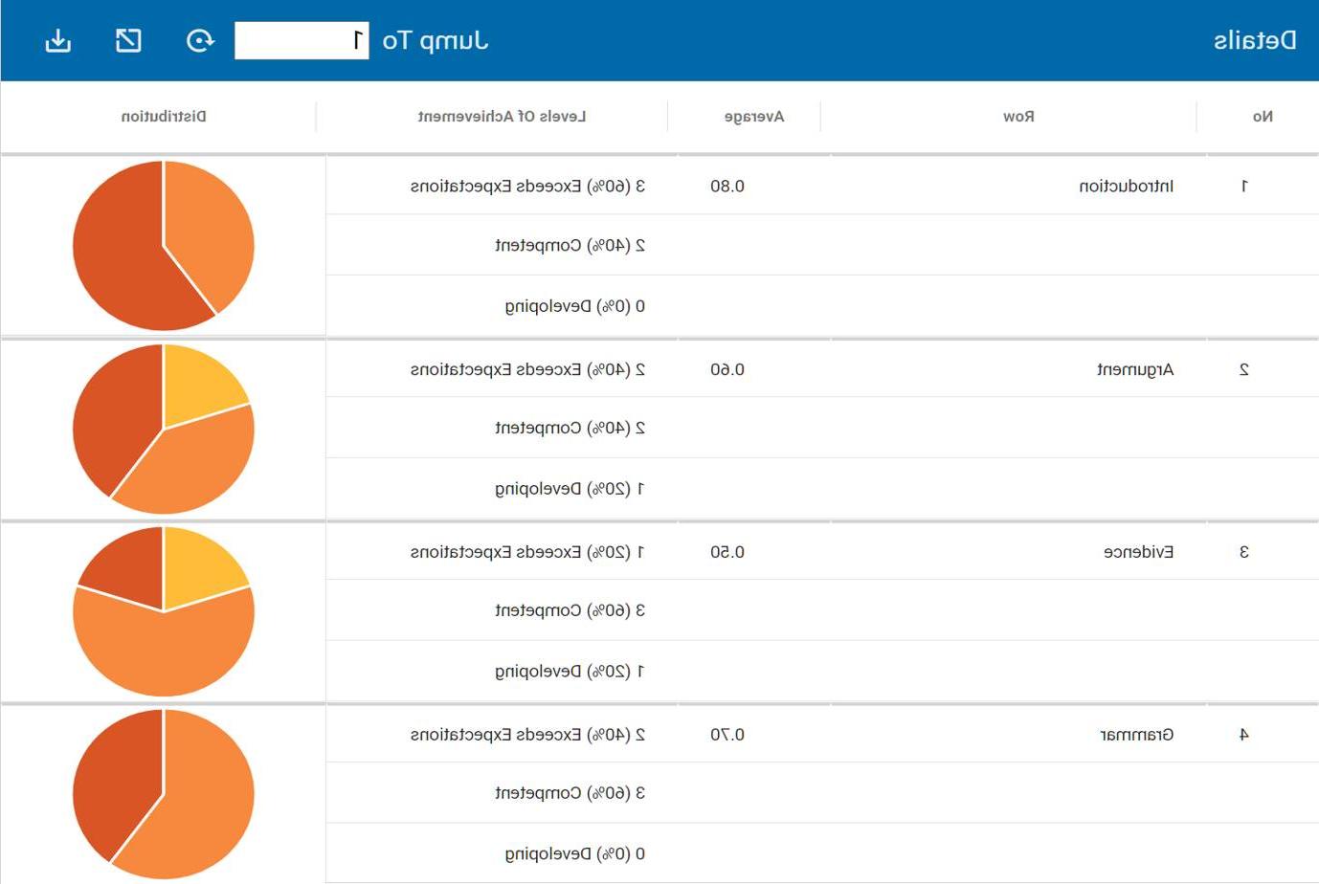The image size is (1319, 884).
Task: Click row number 1
Action: tap(1244, 187)
